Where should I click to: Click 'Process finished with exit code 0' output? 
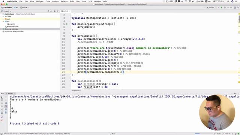coord(34,123)
